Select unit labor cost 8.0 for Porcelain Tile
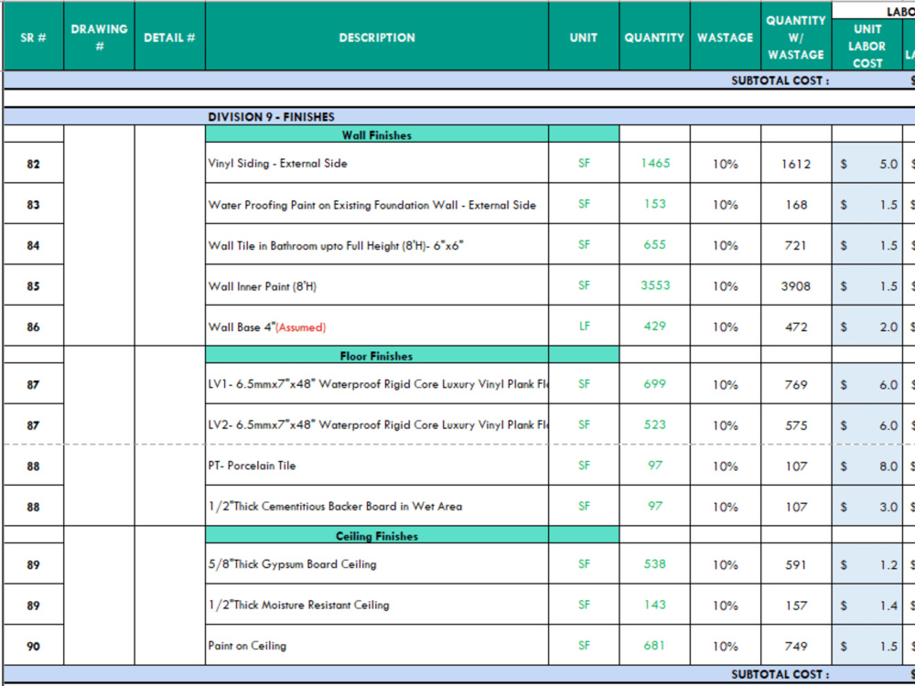915x686 pixels. 867,466
